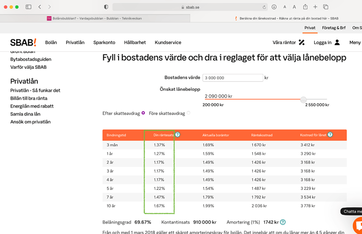Screen dimensions: 362x234
Task: Select Före skatteavdrag radio button
Action: (188, 113)
